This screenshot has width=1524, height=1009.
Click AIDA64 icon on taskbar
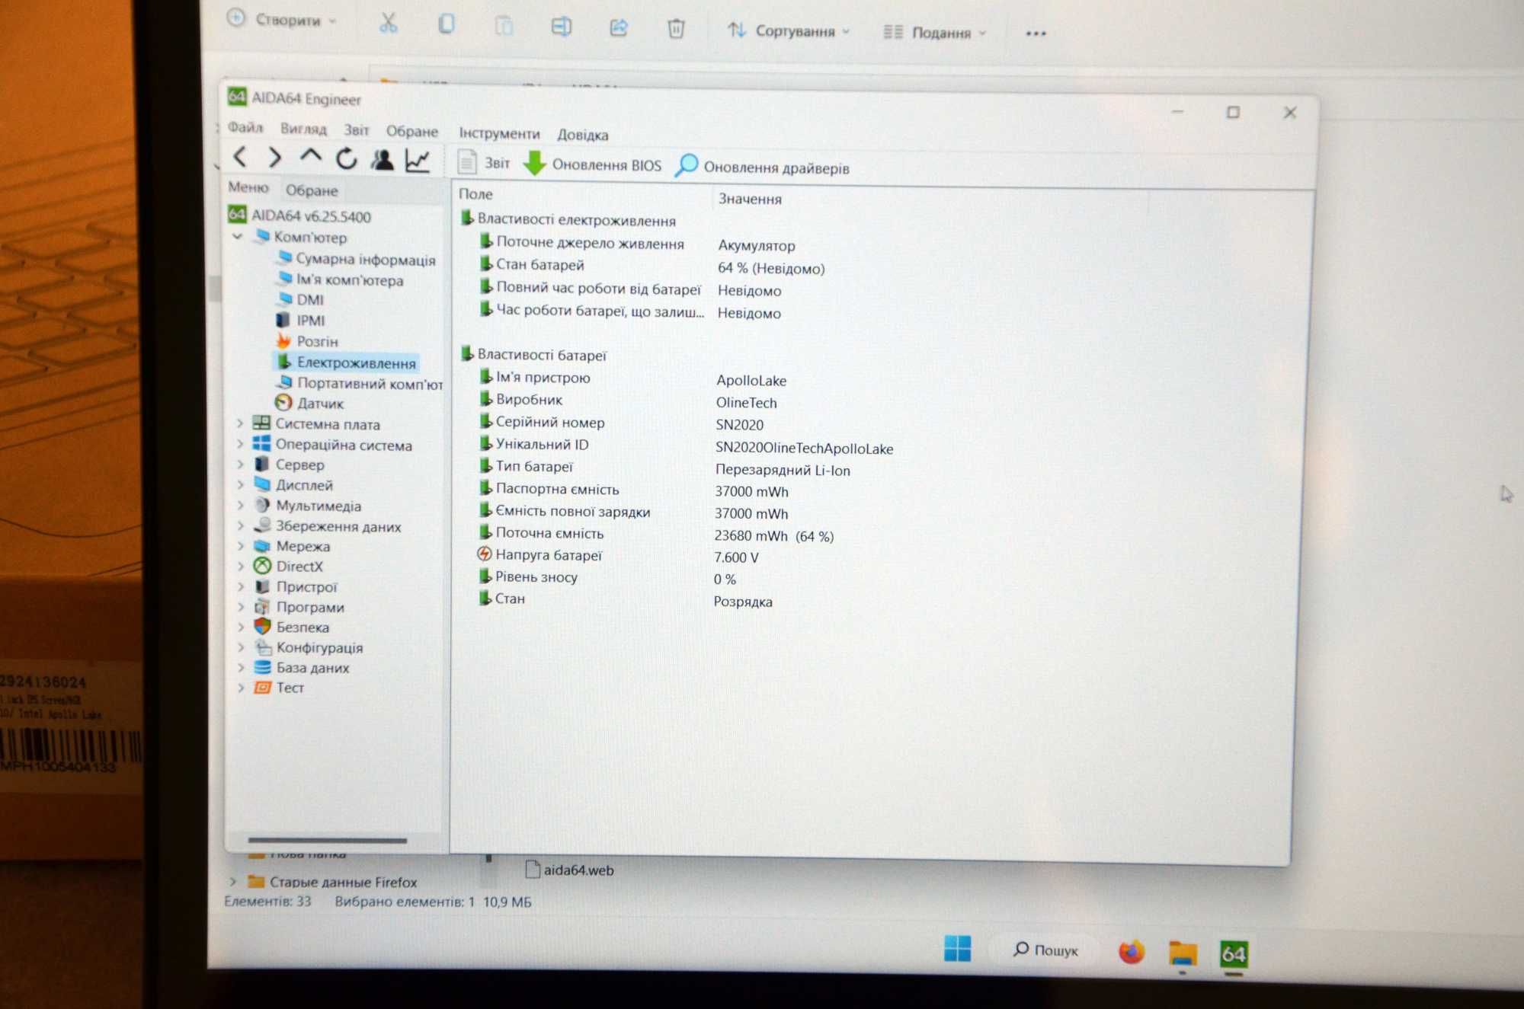[1234, 953]
